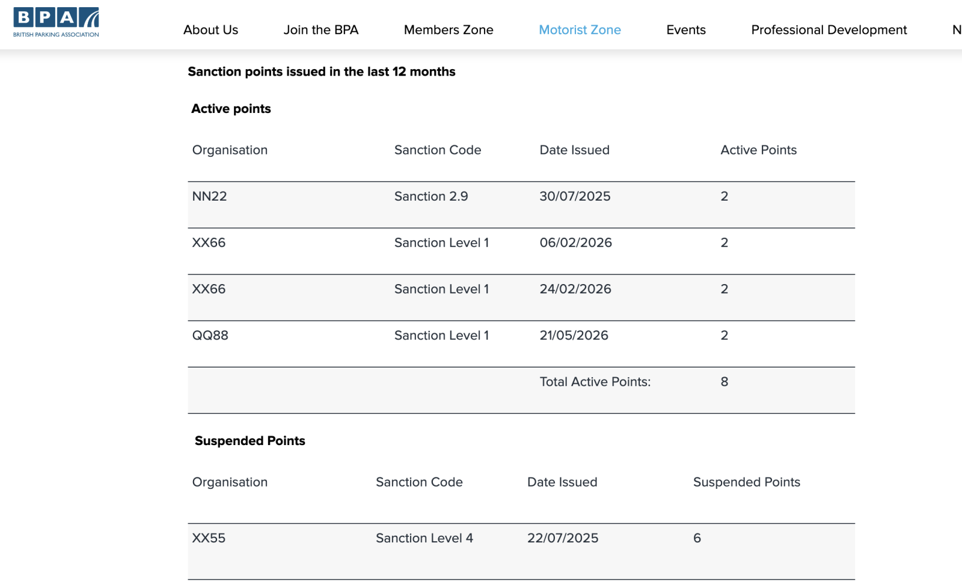The width and height of the screenshot is (962, 585).
Task: Click the Total Active Points label
Action: (x=595, y=382)
